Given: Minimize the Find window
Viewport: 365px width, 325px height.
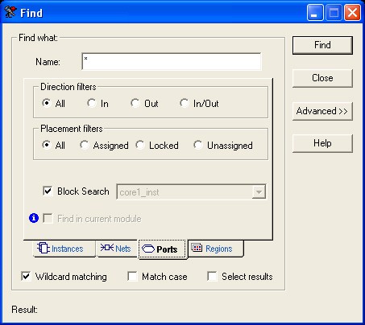Looking at the screenshot, I should (315, 12).
